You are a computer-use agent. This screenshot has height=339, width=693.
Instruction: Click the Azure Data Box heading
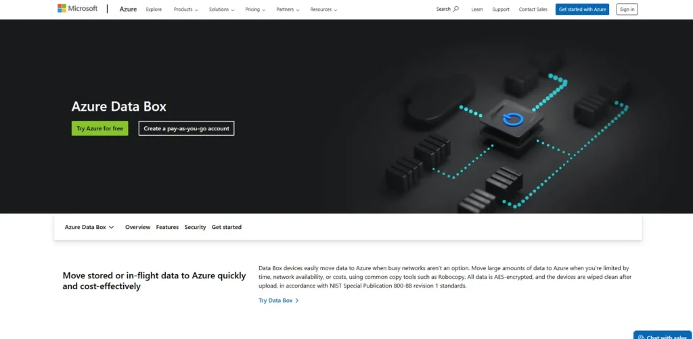[119, 107]
